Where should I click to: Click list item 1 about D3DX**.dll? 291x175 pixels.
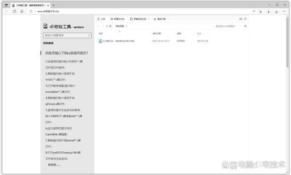pyautogui.click(x=64, y=64)
